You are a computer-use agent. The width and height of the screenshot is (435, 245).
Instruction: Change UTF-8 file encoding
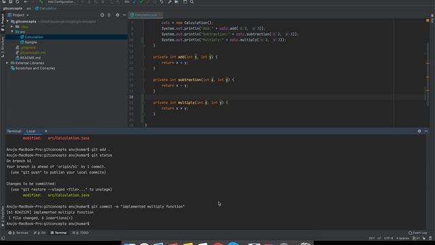388,238
